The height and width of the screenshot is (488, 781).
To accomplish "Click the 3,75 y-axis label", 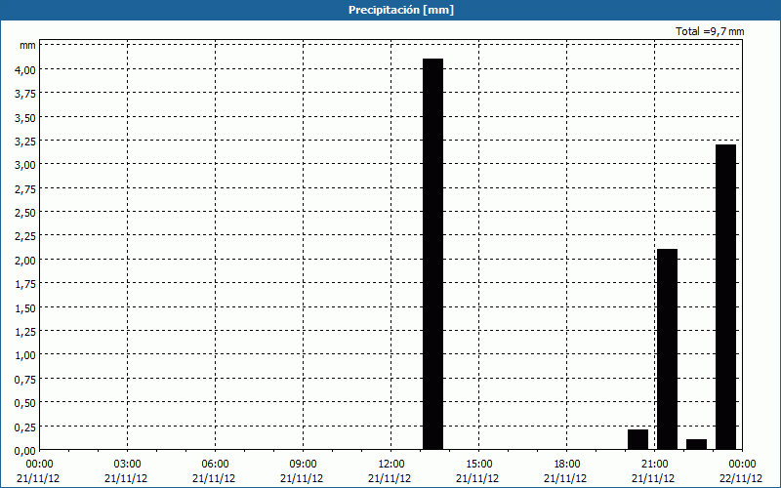I will click(25, 94).
